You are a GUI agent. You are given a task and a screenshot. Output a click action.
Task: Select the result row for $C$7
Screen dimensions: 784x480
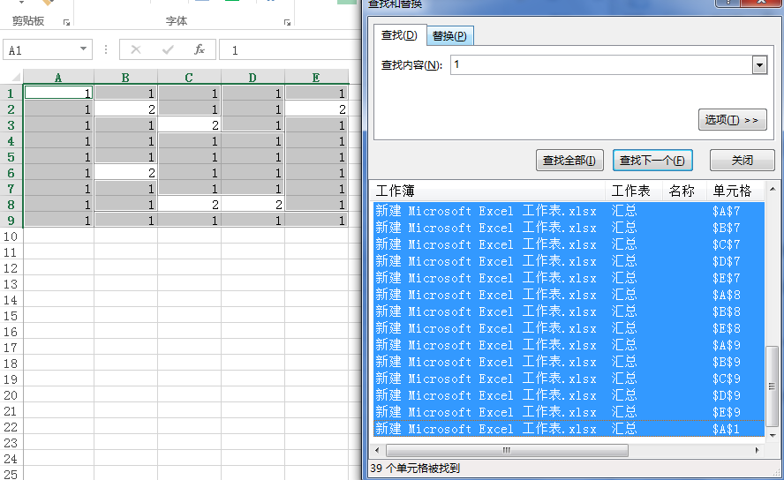click(x=569, y=244)
